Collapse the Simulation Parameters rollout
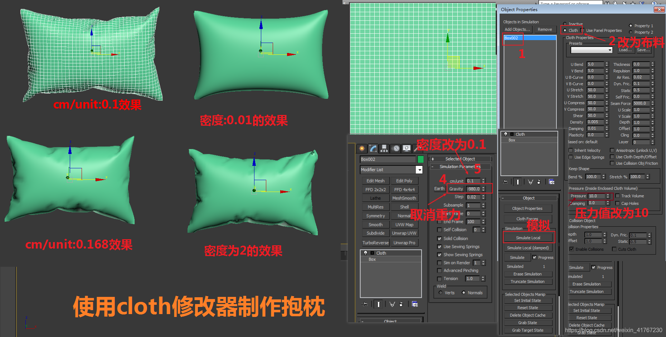Viewport: 666px width, 337px height. tap(460, 167)
